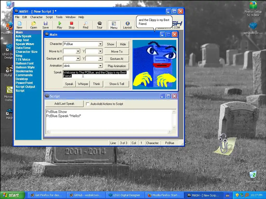Expand the Character dropdown showing PcBlue

pos(100,44)
